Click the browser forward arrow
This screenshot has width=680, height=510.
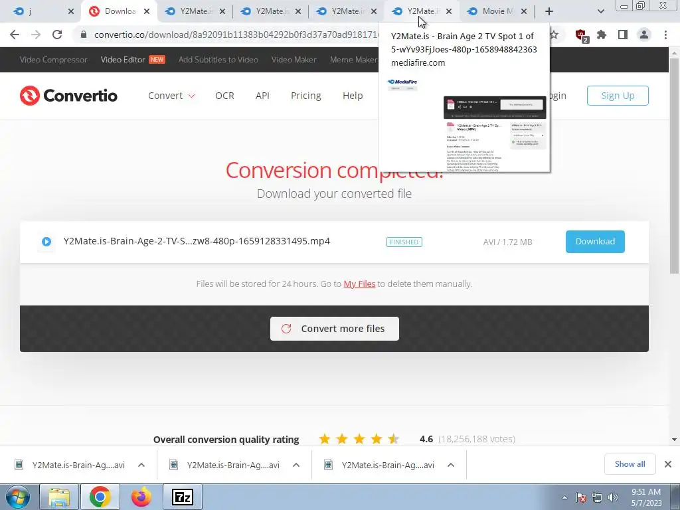pos(36,35)
